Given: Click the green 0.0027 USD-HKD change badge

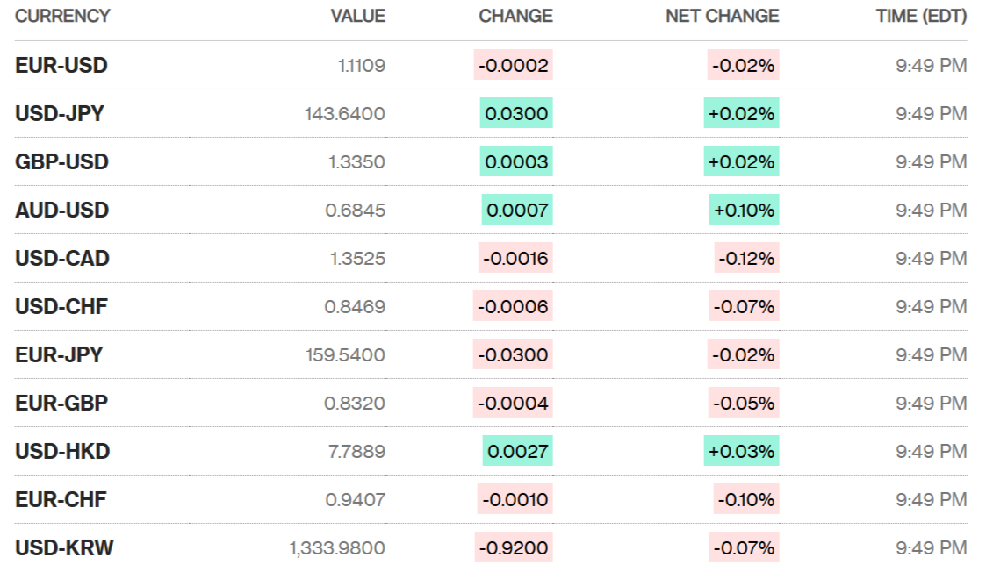Looking at the screenshot, I should pos(517,452).
